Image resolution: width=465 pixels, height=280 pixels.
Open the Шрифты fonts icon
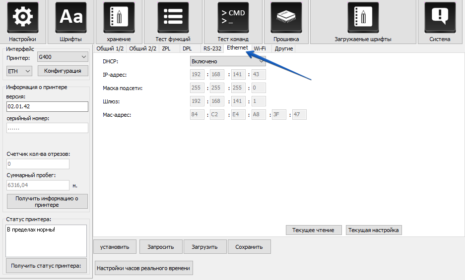[70, 18]
